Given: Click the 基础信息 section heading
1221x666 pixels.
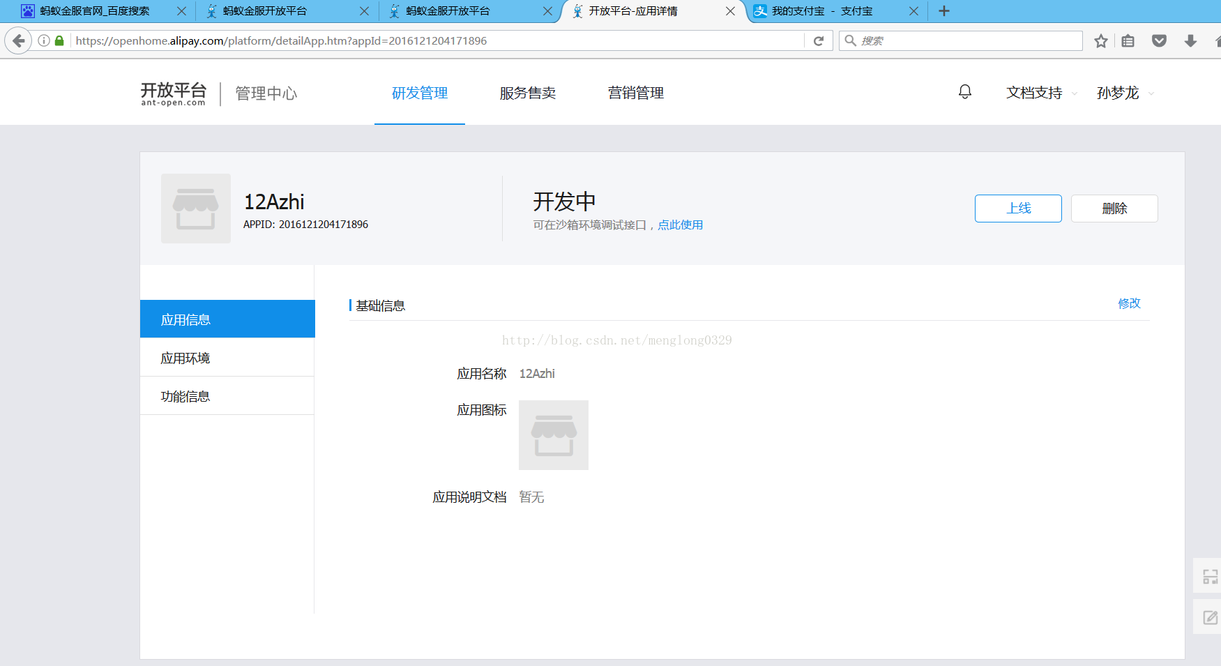Looking at the screenshot, I should coord(380,305).
